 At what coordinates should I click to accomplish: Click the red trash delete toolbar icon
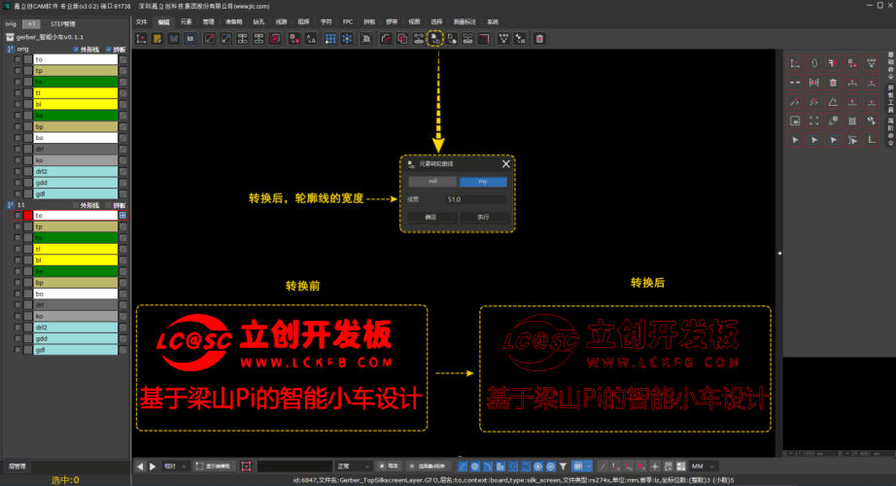click(538, 39)
